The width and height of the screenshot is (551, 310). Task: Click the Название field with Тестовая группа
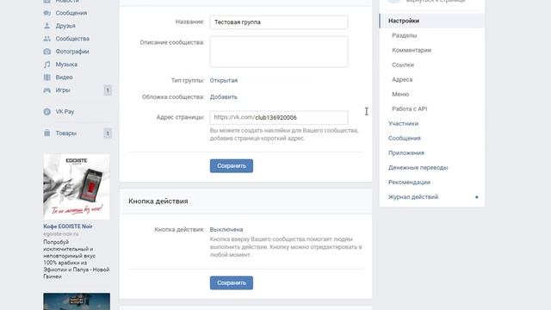click(x=279, y=22)
